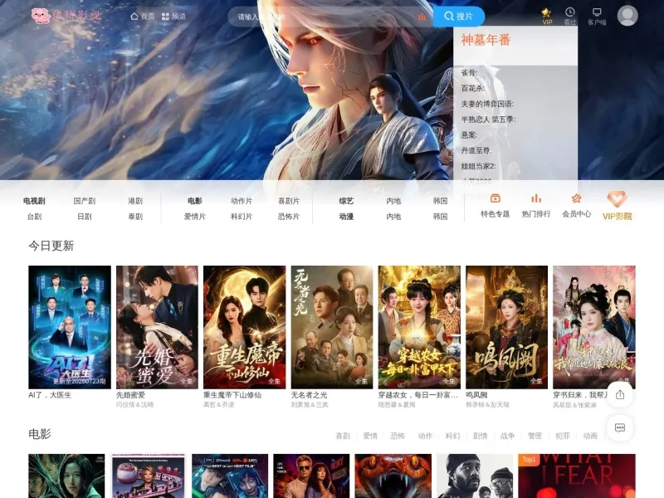Image resolution: width=664 pixels, height=498 pixels.
Task: Open the floating chat feedback icon
Action: (620, 427)
